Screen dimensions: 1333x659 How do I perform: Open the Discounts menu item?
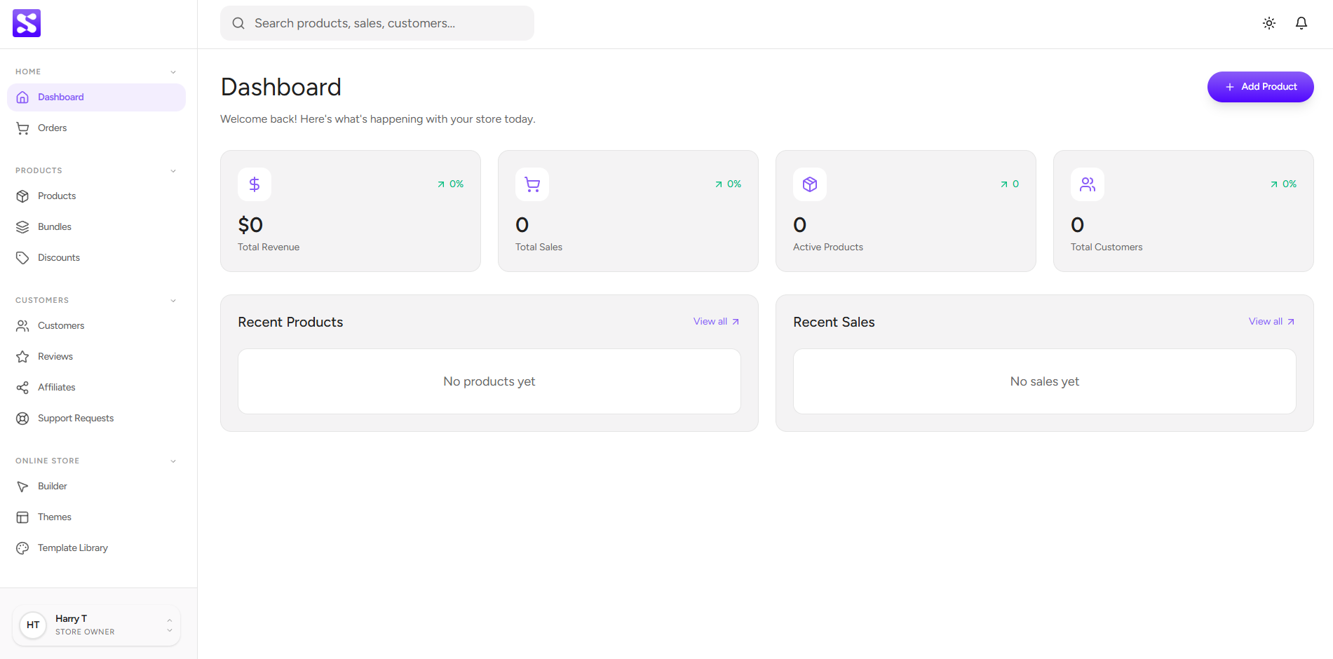[x=58, y=257]
